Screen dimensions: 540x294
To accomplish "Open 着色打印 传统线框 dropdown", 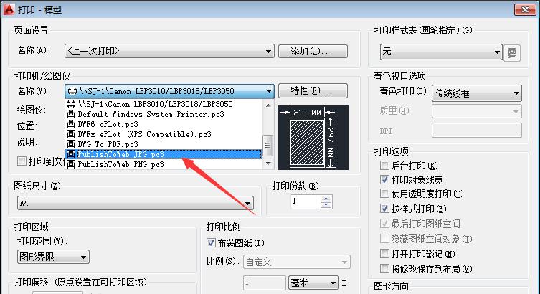I will tap(477, 93).
